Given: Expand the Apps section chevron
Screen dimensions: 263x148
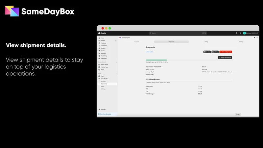Looking at the screenshot, I should pyautogui.click(x=116, y=74).
